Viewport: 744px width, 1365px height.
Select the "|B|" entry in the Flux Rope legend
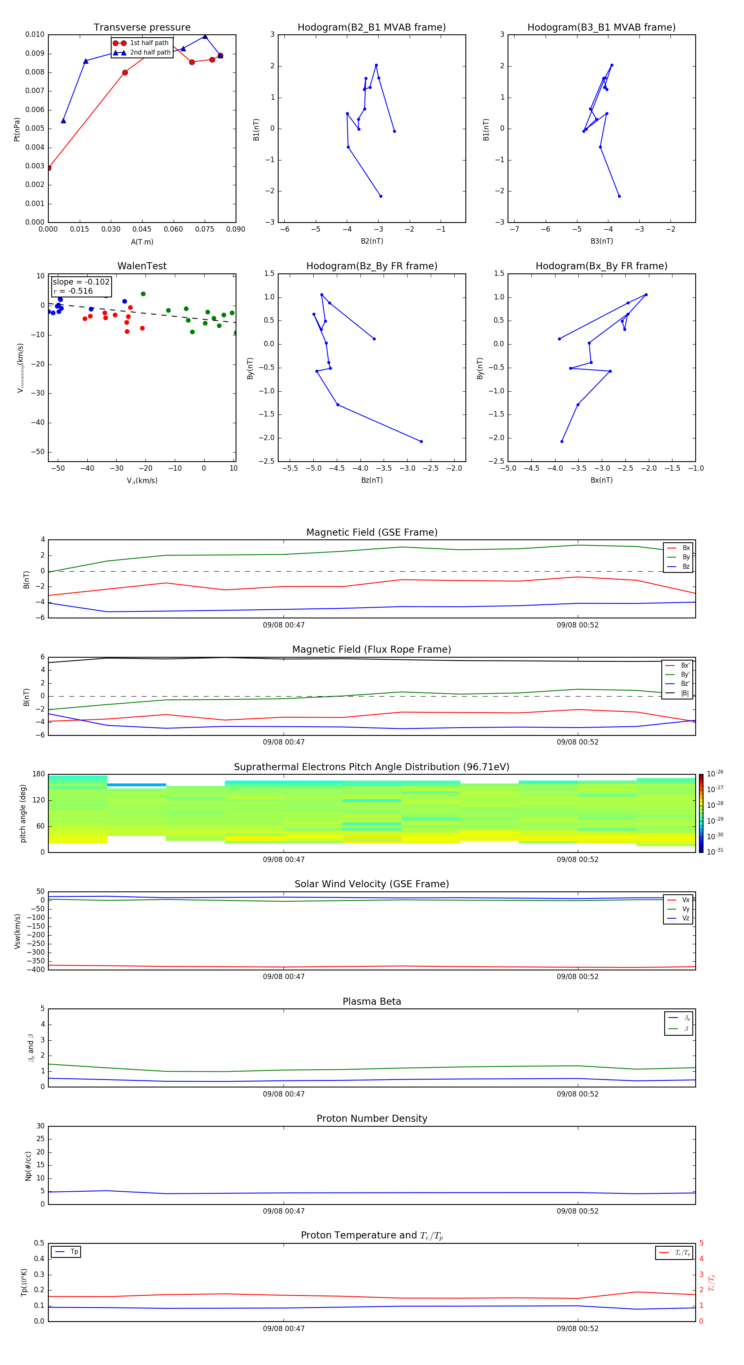tap(677, 693)
